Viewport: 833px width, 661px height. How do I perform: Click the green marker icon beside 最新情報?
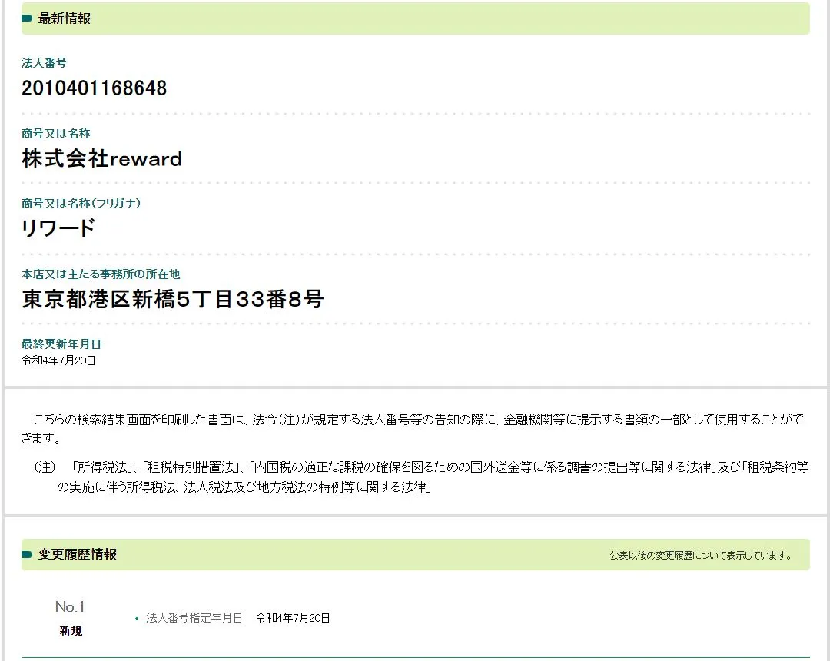(x=27, y=18)
